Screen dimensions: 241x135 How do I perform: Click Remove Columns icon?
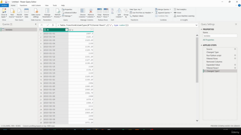click(x=91, y=11)
